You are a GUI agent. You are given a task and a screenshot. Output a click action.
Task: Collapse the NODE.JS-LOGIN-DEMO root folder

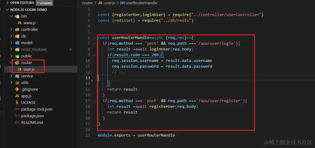pyautogui.click(x=8, y=10)
